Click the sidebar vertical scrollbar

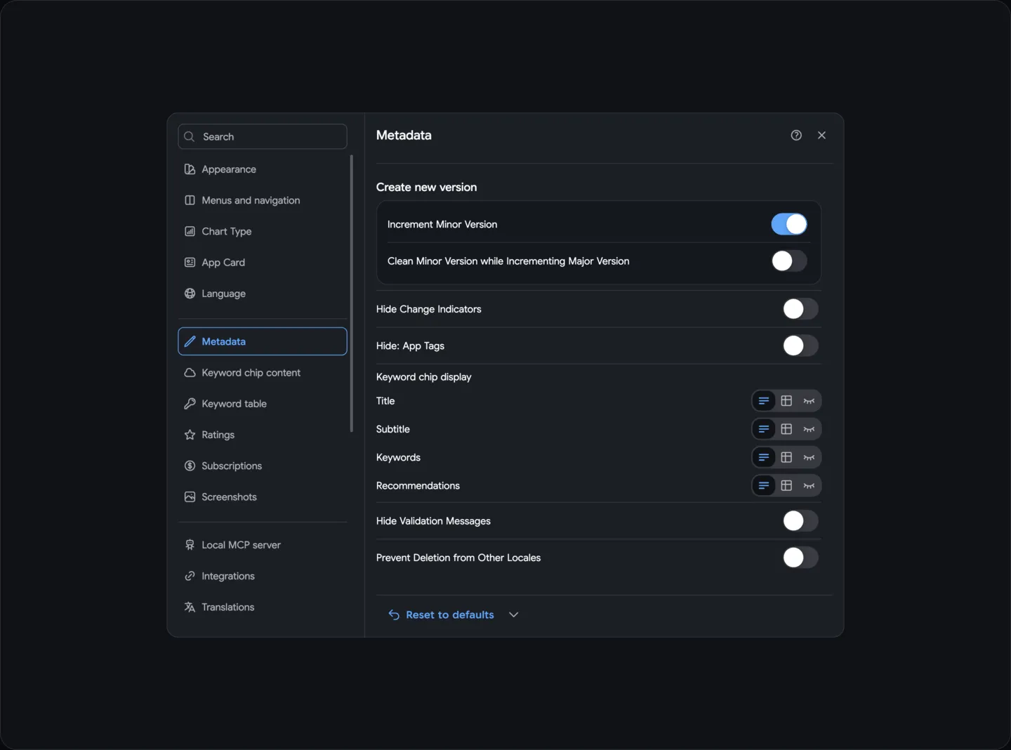(351, 294)
